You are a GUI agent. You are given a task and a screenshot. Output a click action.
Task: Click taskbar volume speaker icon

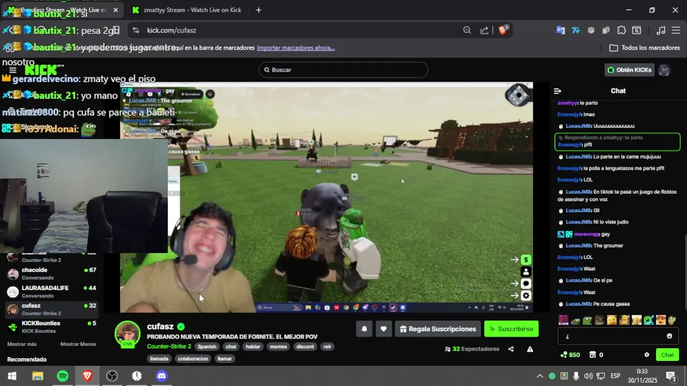pyautogui.click(x=588, y=376)
